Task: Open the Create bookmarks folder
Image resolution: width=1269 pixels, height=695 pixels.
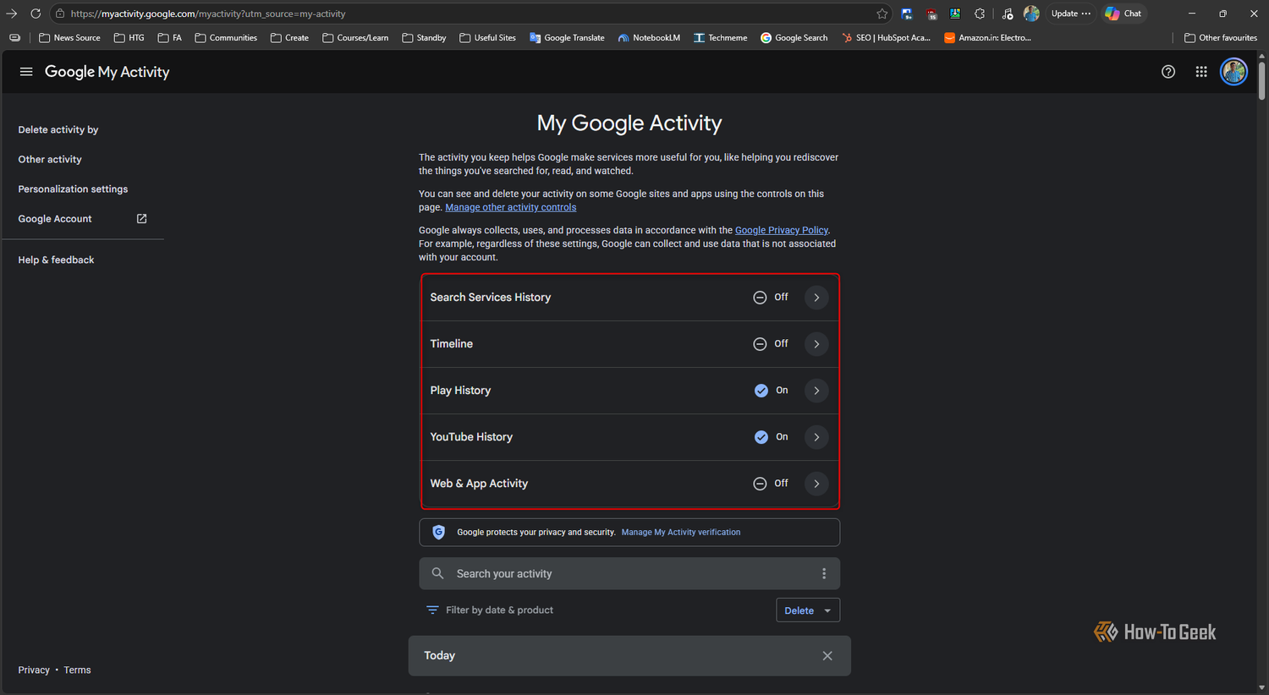Action: pyautogui.click(x=289, y=38)
